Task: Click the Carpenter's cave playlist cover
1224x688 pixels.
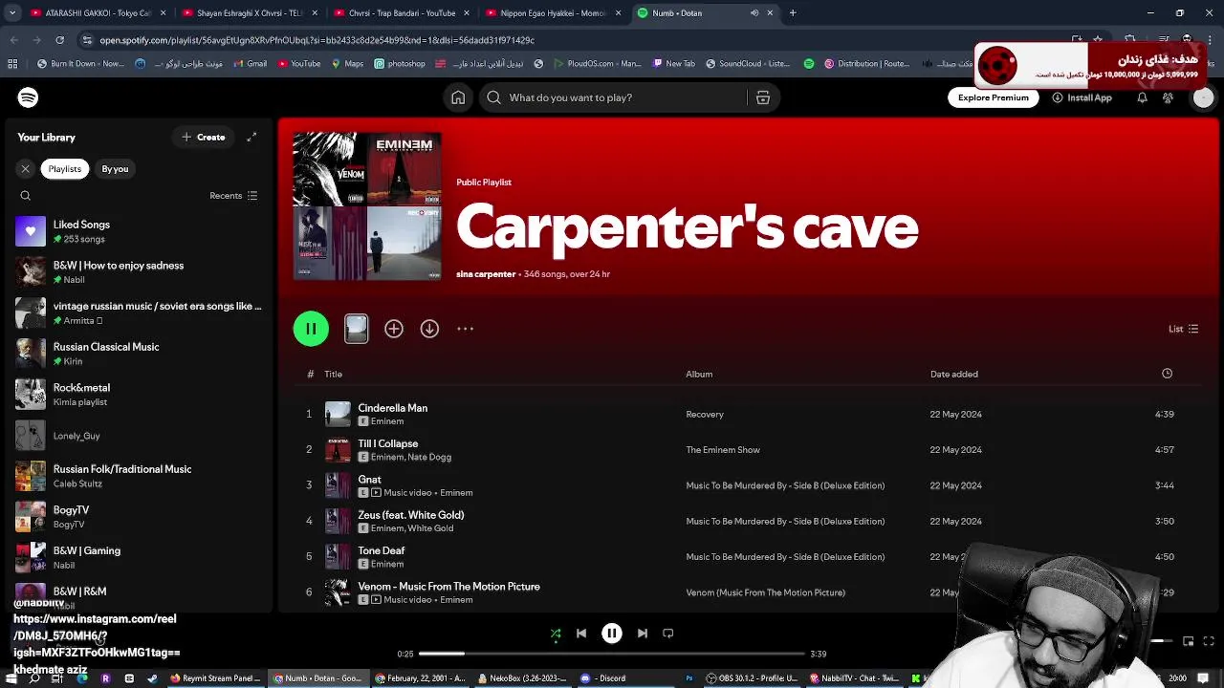Action: coord(367,206)
